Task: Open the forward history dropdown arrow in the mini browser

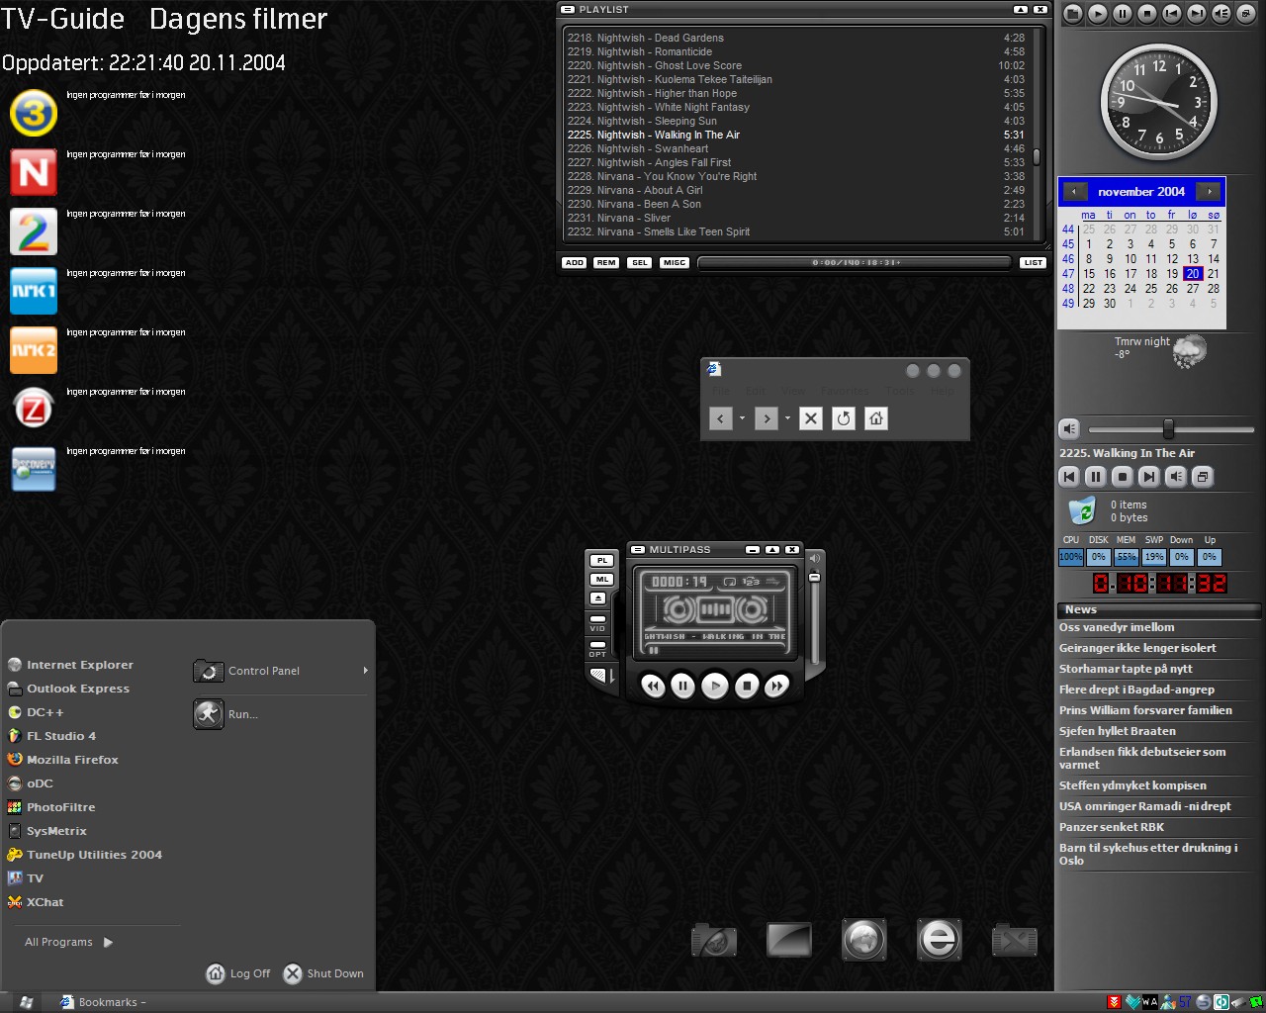Action: (787, 418)
